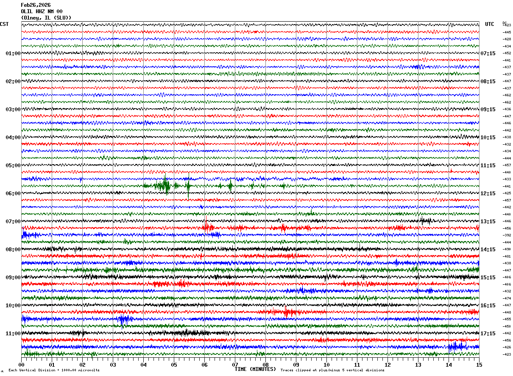513x376 pixels.
Task: Click the UTC timezone label
Action: click(x=490, y=24)
